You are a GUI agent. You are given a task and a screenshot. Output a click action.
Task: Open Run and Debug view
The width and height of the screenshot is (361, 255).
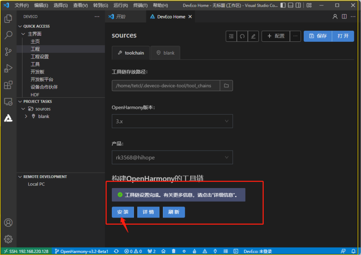tap(8, 68)
